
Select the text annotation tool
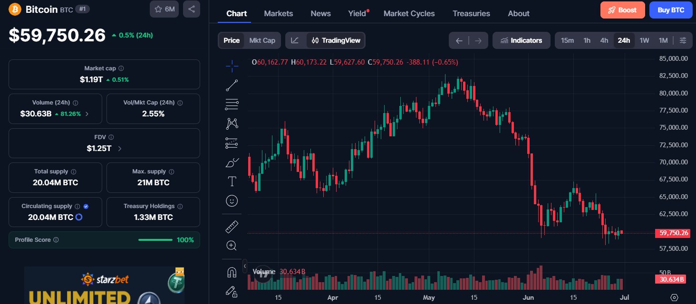232,181
